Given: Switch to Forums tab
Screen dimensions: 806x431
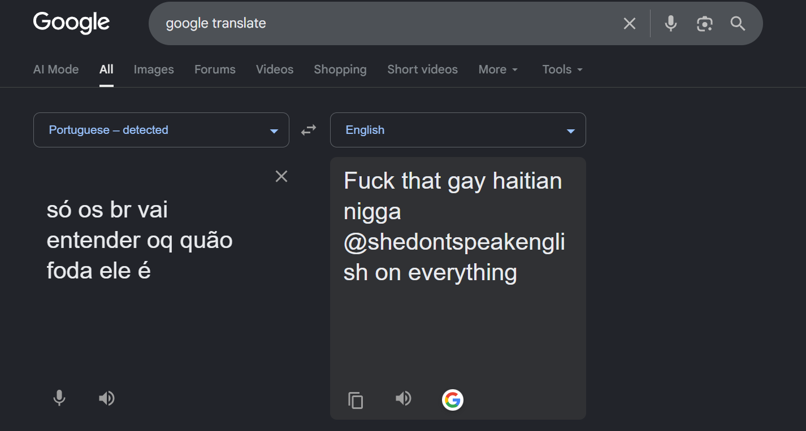Looking at the screenshot, I should tap(215, 69).
